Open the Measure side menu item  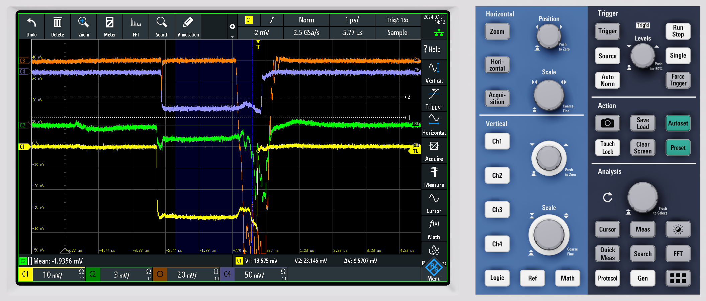coord(434,177)
